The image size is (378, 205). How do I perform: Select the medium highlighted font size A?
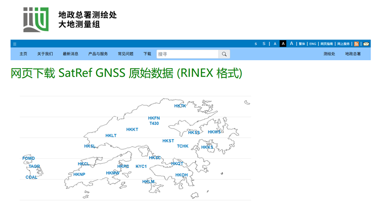pyautogui.click(x=283, y=44)
